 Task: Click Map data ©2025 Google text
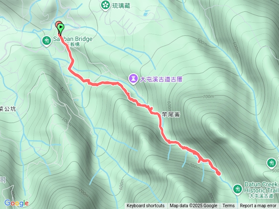point(193,206)
